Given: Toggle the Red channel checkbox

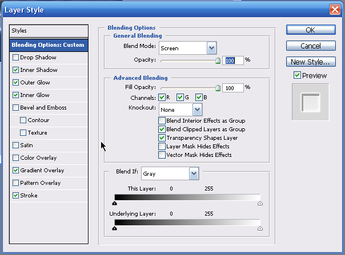Looking at the screenshot, I should pyautogui.click(x=162, y=97).
